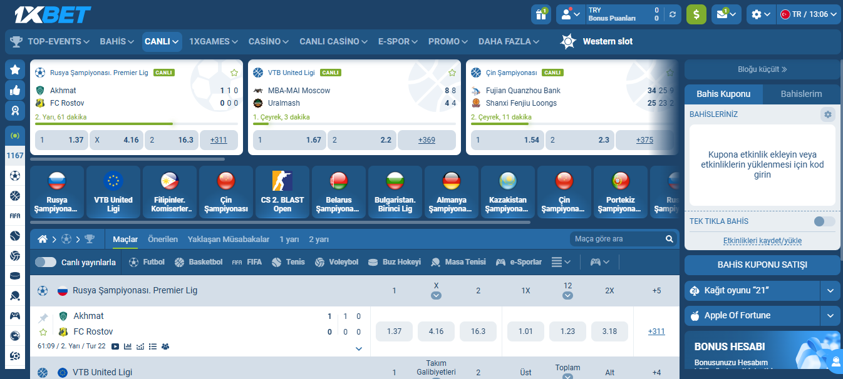843x379 pixels.
Task: Select football in the left sidebar
Action: (x=15, y=176)
